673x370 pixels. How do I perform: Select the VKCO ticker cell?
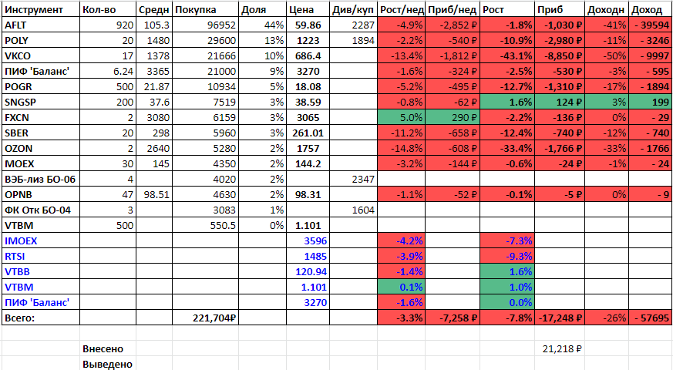point(41,55)
